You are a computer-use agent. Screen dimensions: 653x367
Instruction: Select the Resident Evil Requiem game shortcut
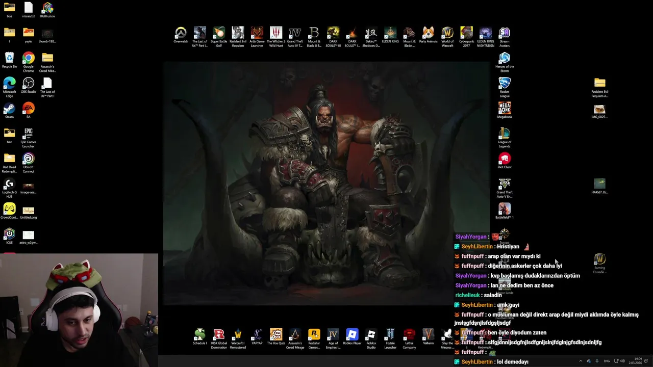point(238,37)
